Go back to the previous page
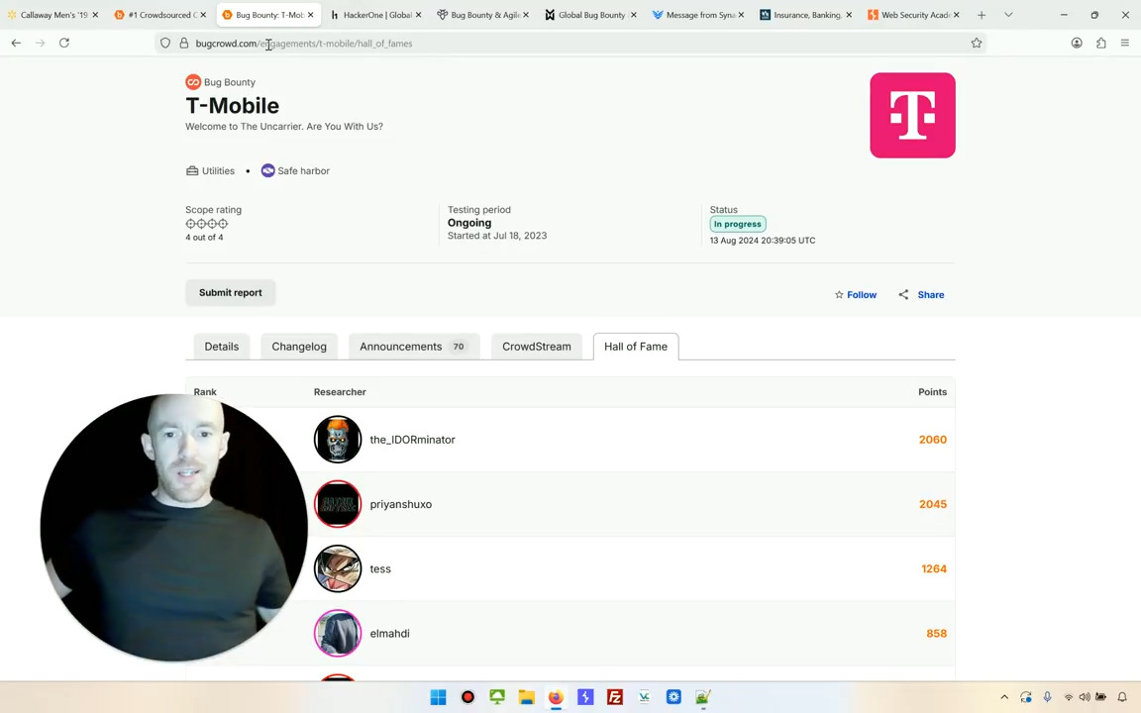Image resolution: width=1141 pixels, height=713 pixels. point(16,43)
